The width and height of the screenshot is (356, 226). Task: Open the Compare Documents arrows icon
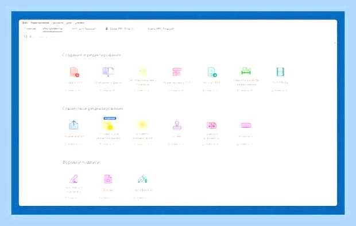211,125
